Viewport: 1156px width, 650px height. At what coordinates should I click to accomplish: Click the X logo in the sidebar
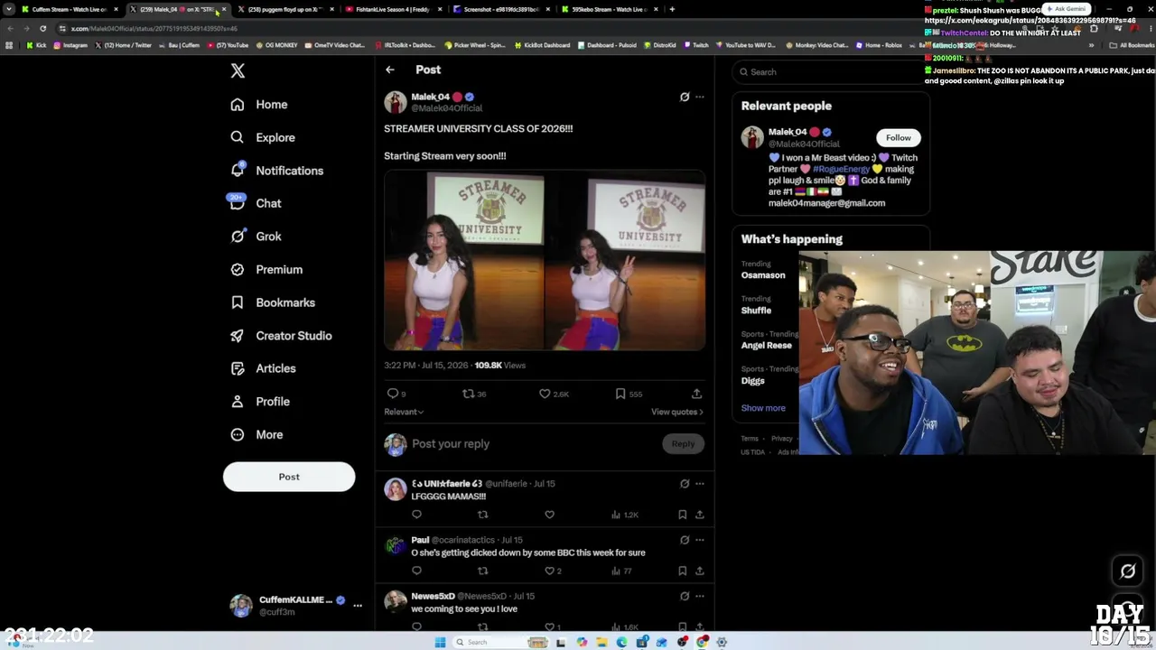(x=238, y=70)
